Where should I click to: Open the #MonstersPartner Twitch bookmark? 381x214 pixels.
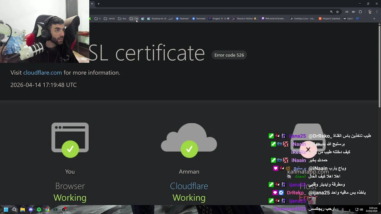click(x=273, y=18)
